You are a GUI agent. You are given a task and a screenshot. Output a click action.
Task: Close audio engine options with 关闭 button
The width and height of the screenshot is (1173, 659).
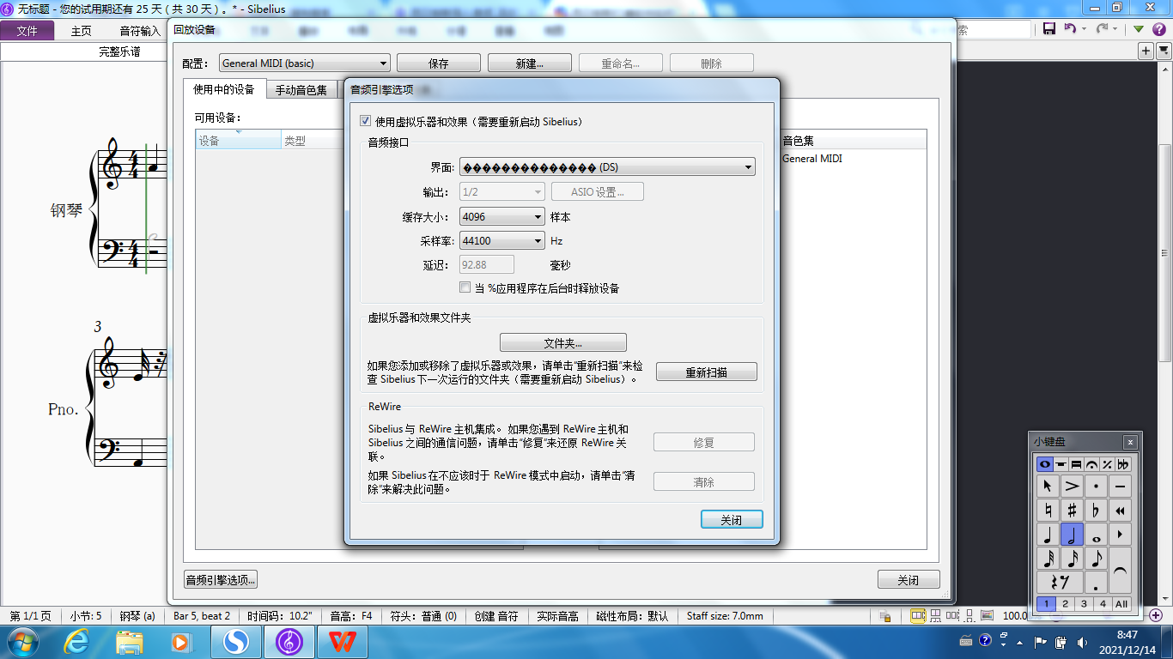pos(731,519)
